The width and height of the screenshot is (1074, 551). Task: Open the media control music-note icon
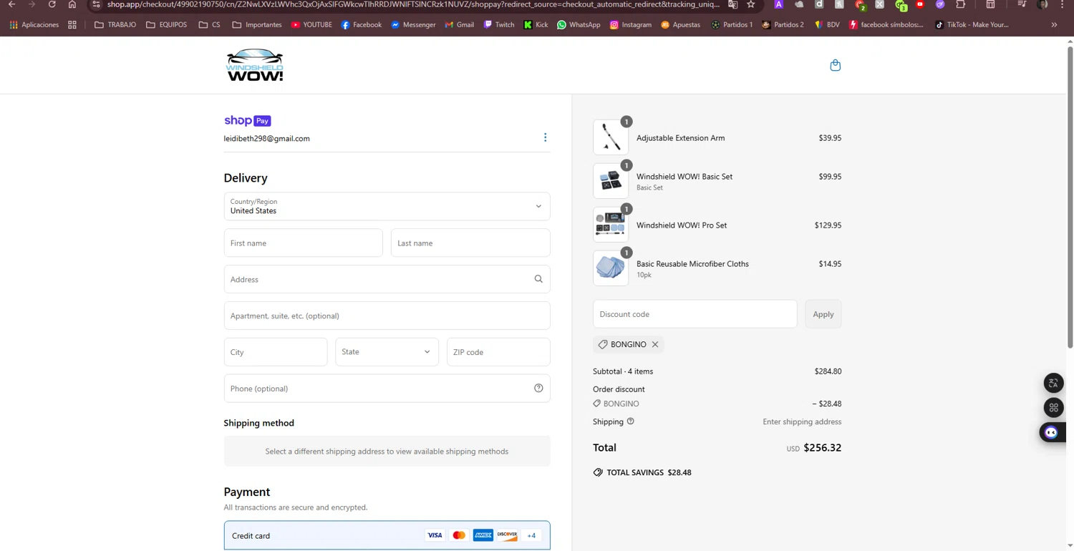tap(1022, 4)
